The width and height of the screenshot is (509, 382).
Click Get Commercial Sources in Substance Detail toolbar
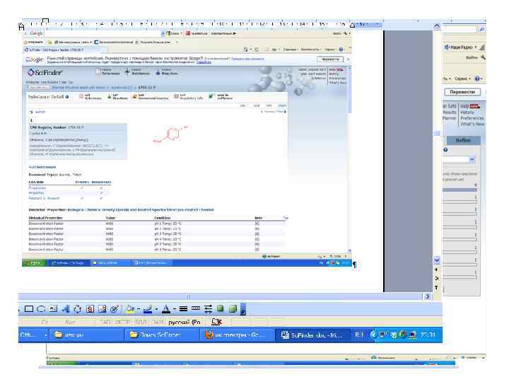(x=150, y=97)
